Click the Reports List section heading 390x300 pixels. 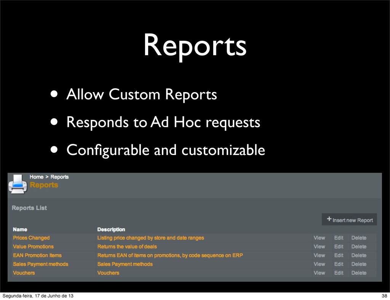pos(29,208)
